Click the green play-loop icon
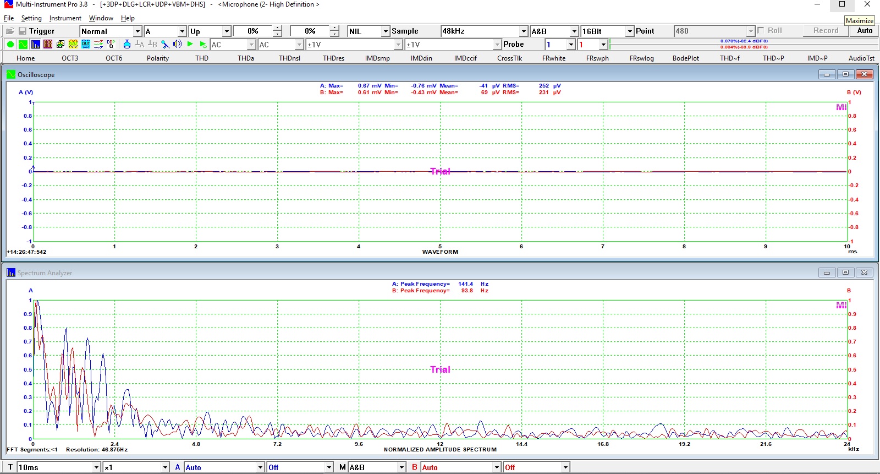The height and width of the screenshot is (474, 880). coord(203,45)
